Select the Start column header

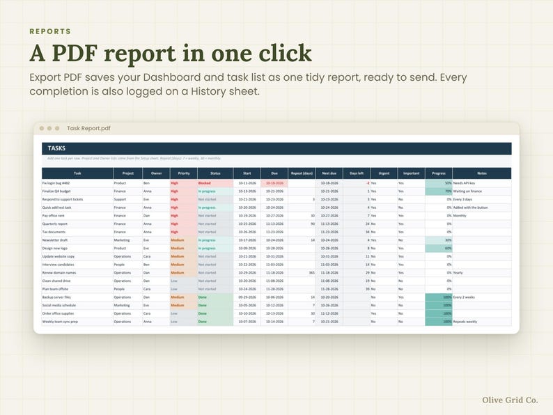(x=247, y=173)
